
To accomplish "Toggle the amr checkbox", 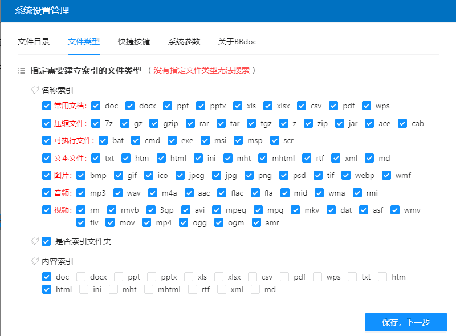I will pos(256,222).
